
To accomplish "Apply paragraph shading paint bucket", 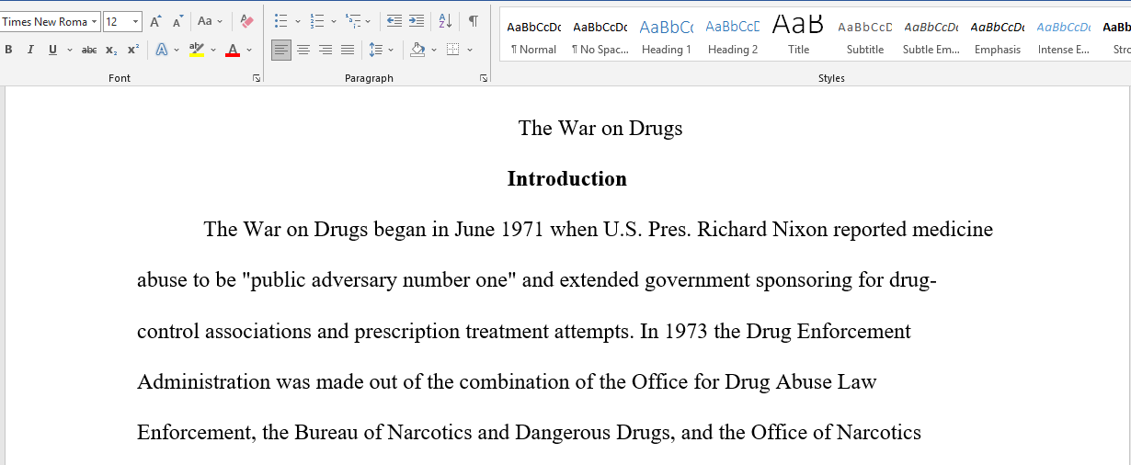I will (417, 50).
